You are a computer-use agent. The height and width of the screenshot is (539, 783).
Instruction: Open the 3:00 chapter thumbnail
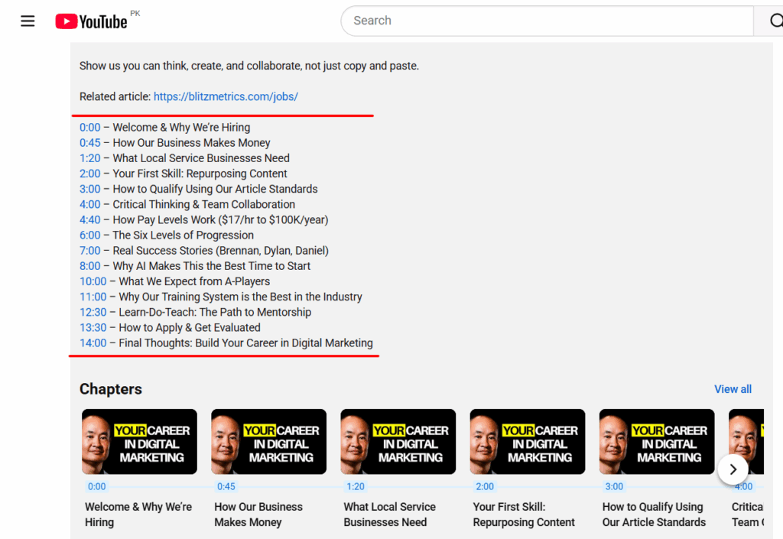(x=657, y=442)
